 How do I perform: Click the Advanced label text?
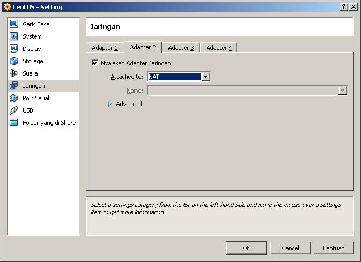(129, 104)
